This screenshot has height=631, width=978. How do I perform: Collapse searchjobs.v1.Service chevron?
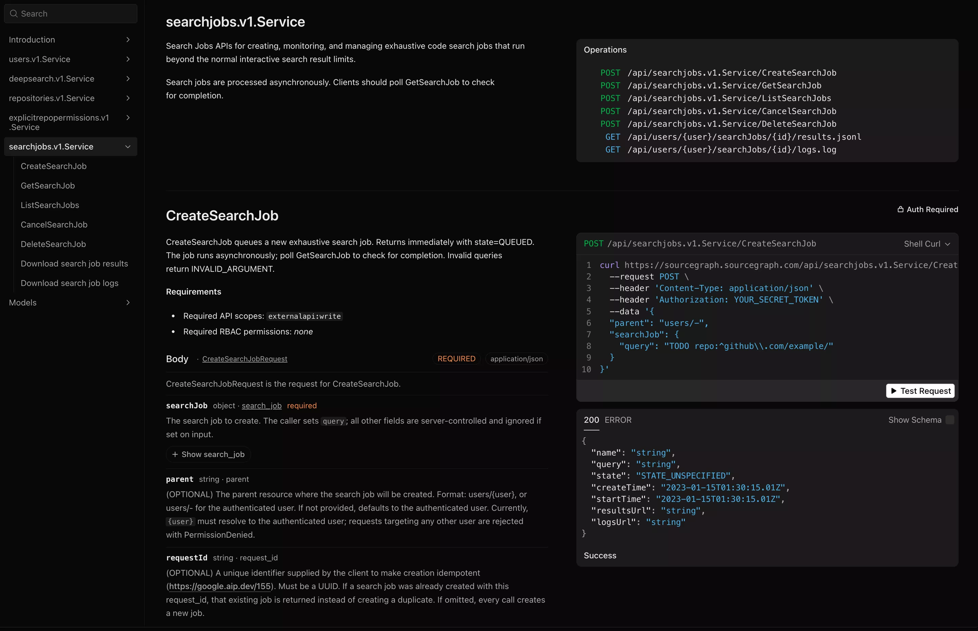128,147
